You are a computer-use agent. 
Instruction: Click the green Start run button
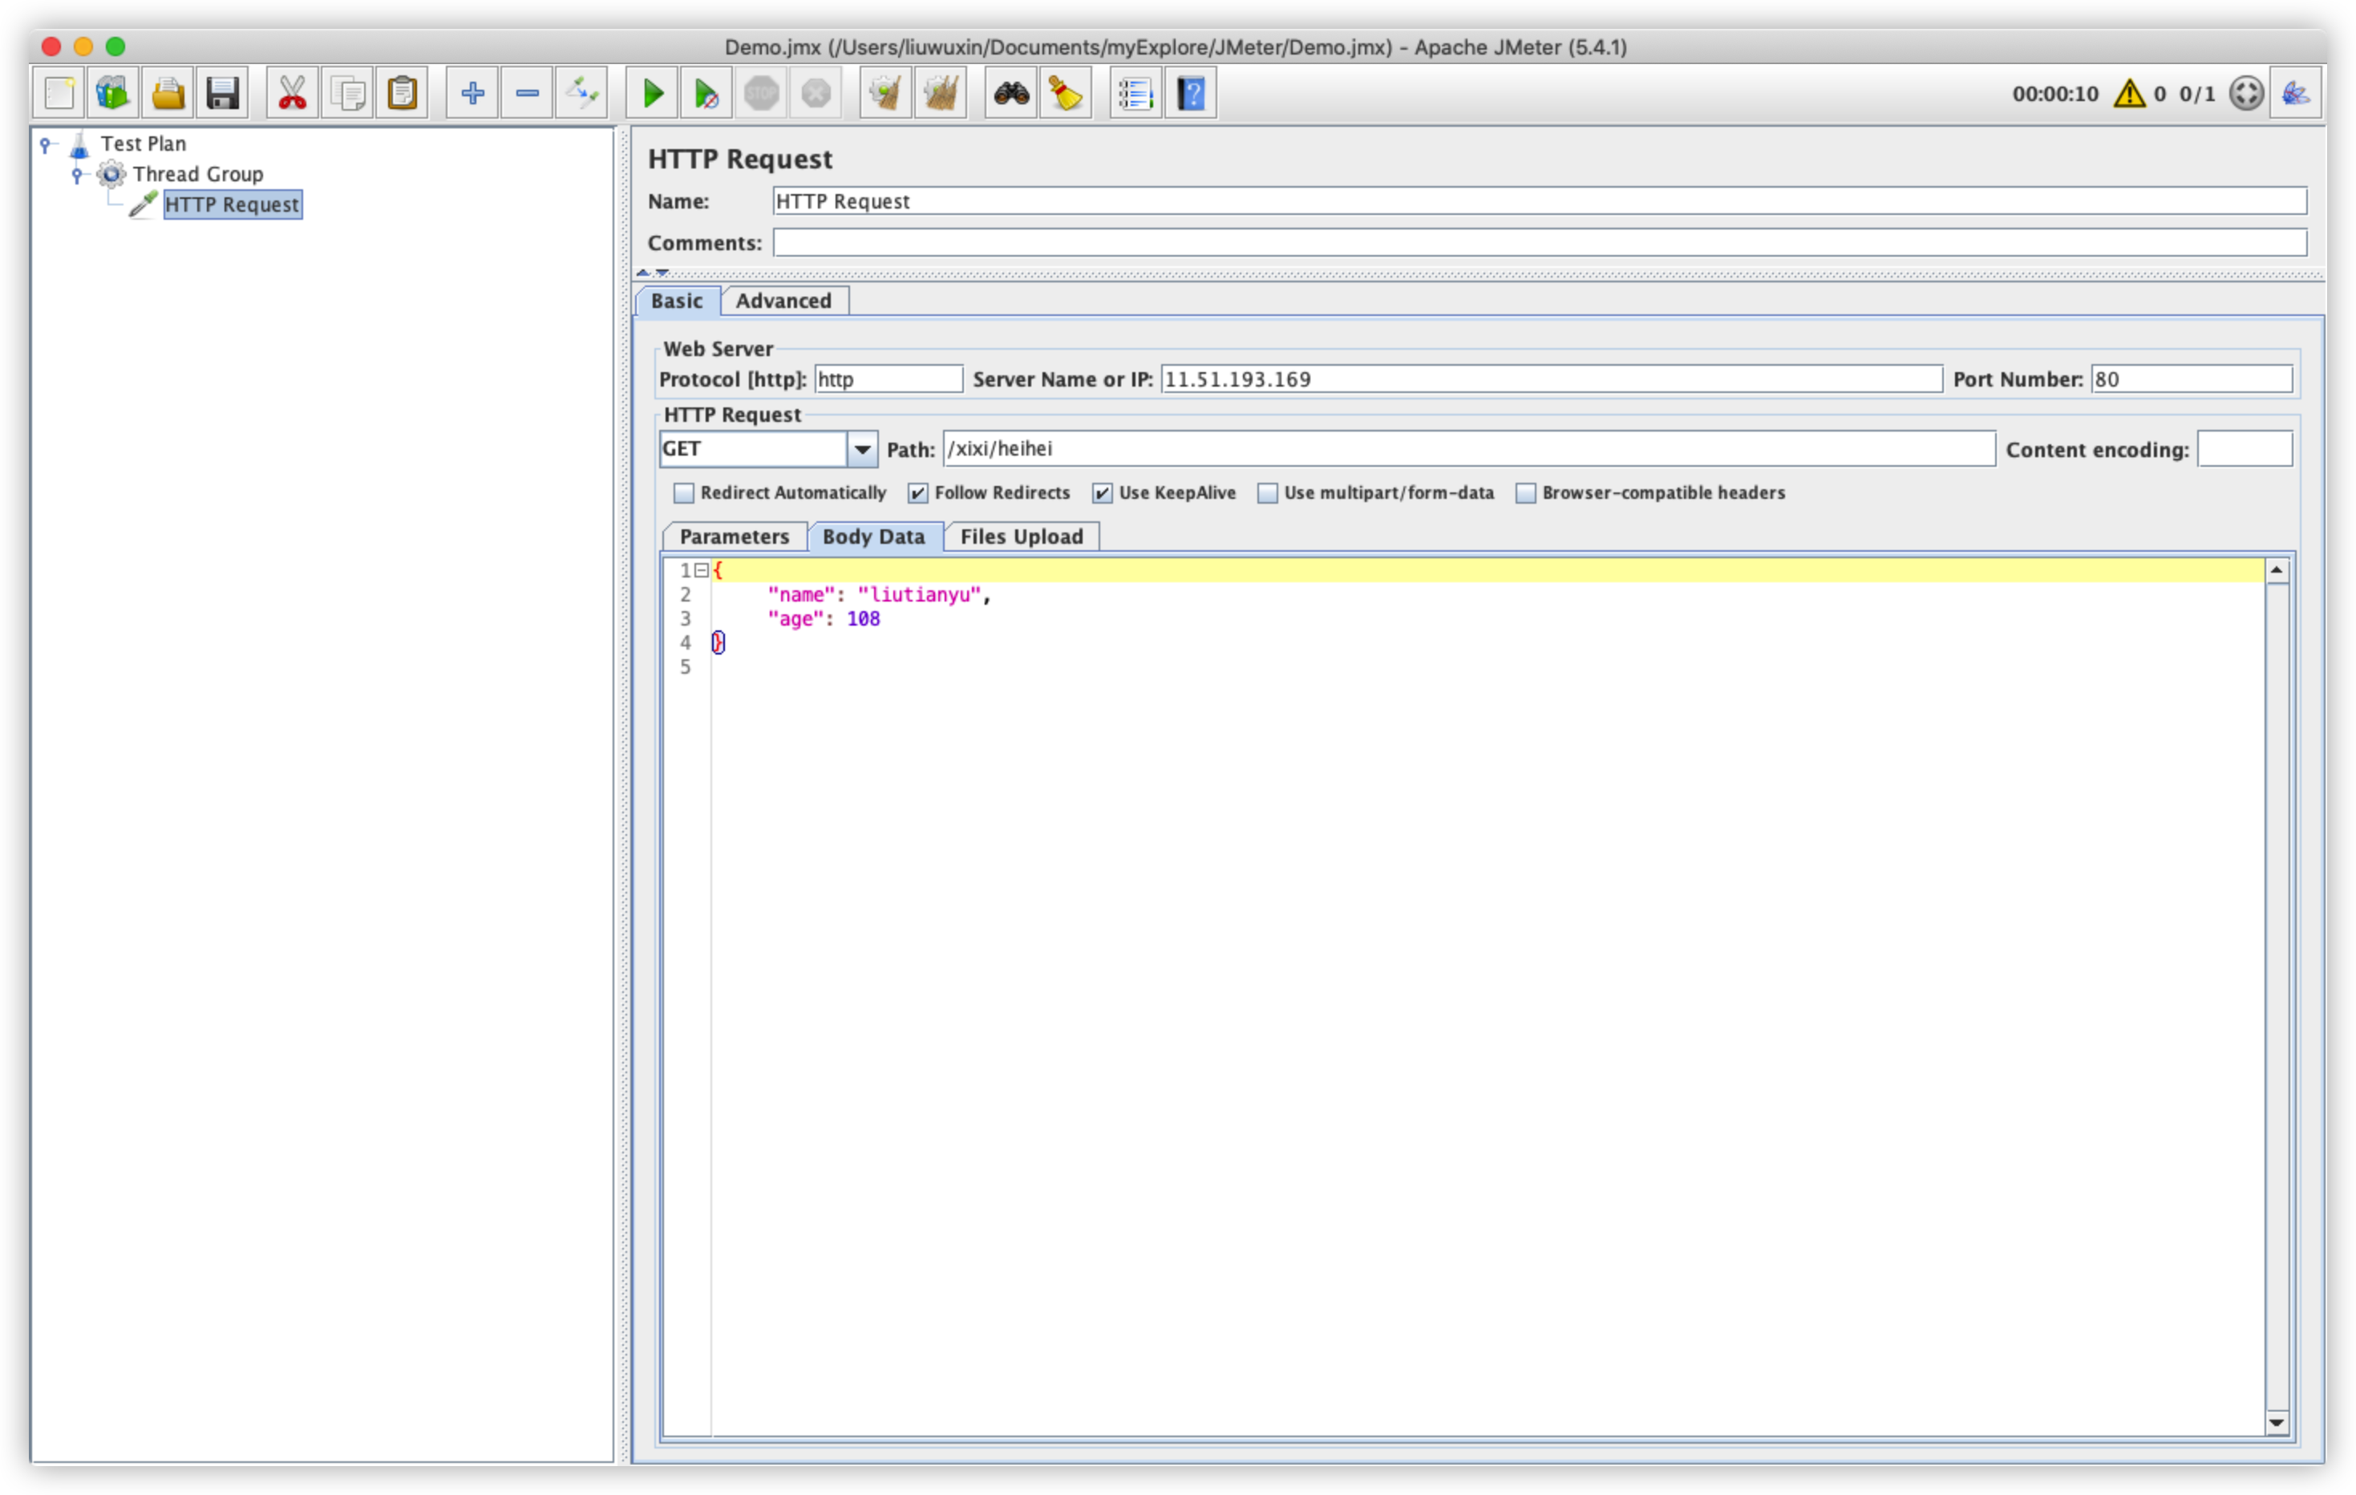tap(653, 94)
